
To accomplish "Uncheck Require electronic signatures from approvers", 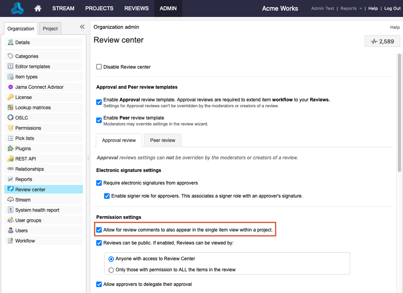I will pos(99,183).
